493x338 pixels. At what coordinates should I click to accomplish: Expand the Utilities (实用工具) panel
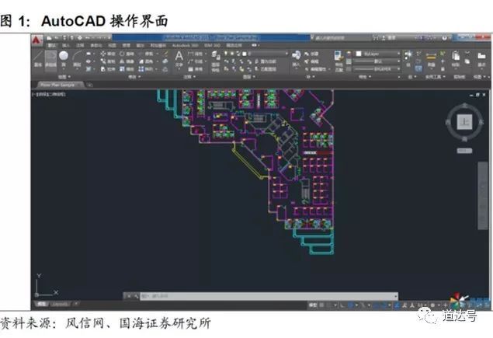(x=435, y=77)
